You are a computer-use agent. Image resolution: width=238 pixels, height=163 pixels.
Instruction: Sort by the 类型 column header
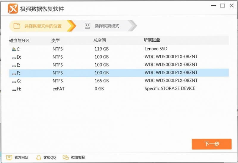(x=56, y=40)
